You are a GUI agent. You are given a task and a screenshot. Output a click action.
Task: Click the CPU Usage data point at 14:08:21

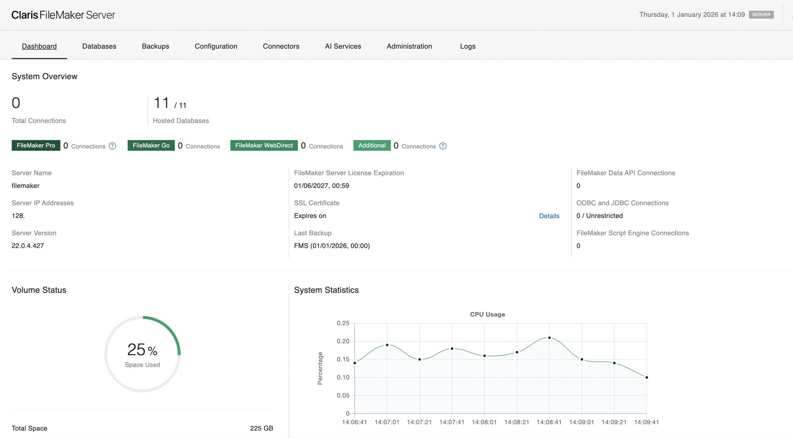tap(517, 352)
